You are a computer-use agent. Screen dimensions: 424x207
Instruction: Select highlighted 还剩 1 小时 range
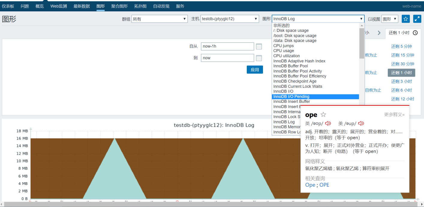[402, 72]
